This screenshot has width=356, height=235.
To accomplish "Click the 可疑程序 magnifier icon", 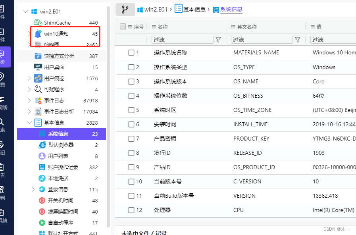I will (38, 89).
